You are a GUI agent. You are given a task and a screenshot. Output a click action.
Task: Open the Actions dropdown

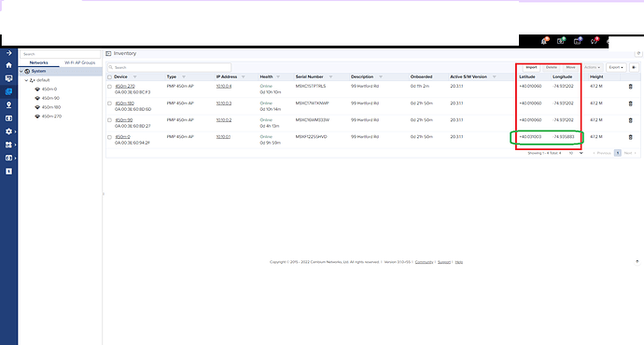click(592, 67)
